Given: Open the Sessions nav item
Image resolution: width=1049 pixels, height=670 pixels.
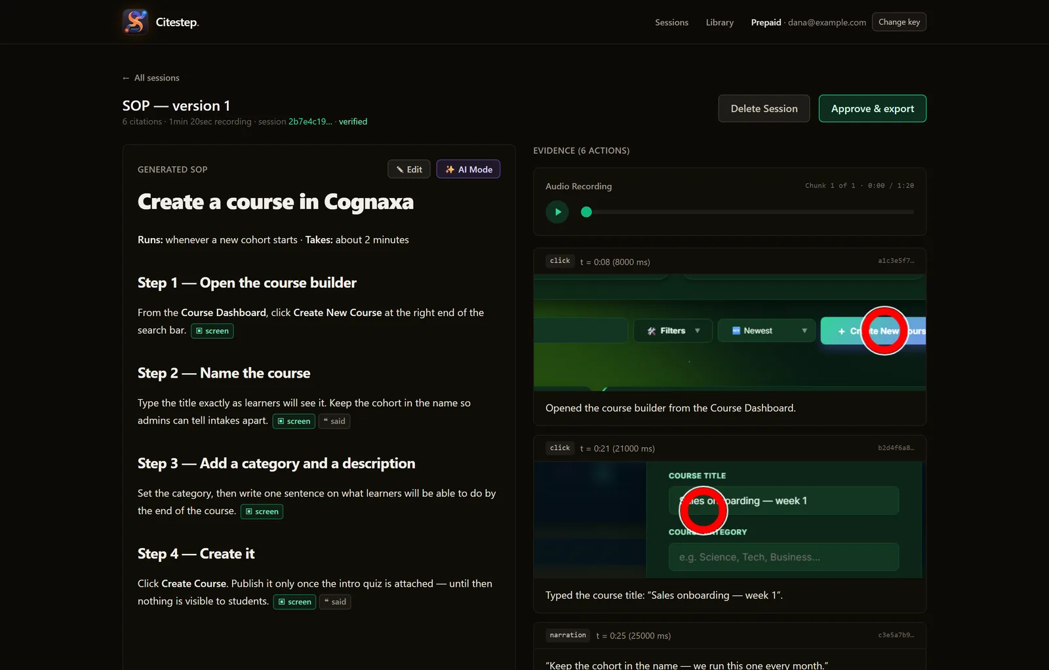Looking at the screenshot, I should pyautogui.click(x=671, y=22).
